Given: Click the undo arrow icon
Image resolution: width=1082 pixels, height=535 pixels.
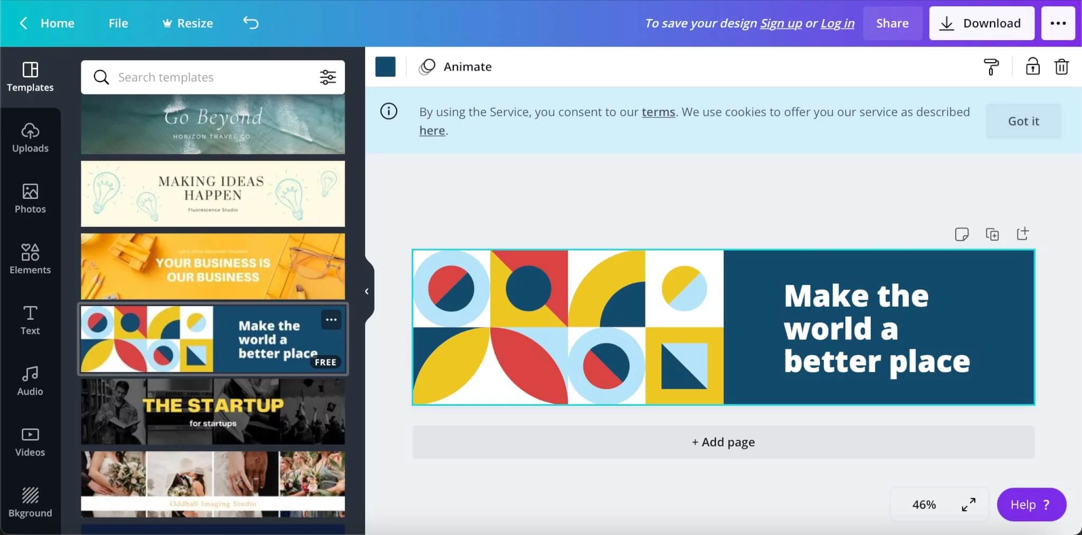Looking at the screenshot, I should [250, 23].
